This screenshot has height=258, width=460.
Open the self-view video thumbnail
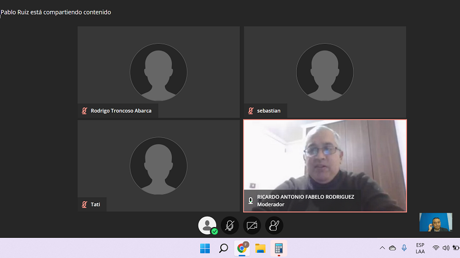point(436,222)
